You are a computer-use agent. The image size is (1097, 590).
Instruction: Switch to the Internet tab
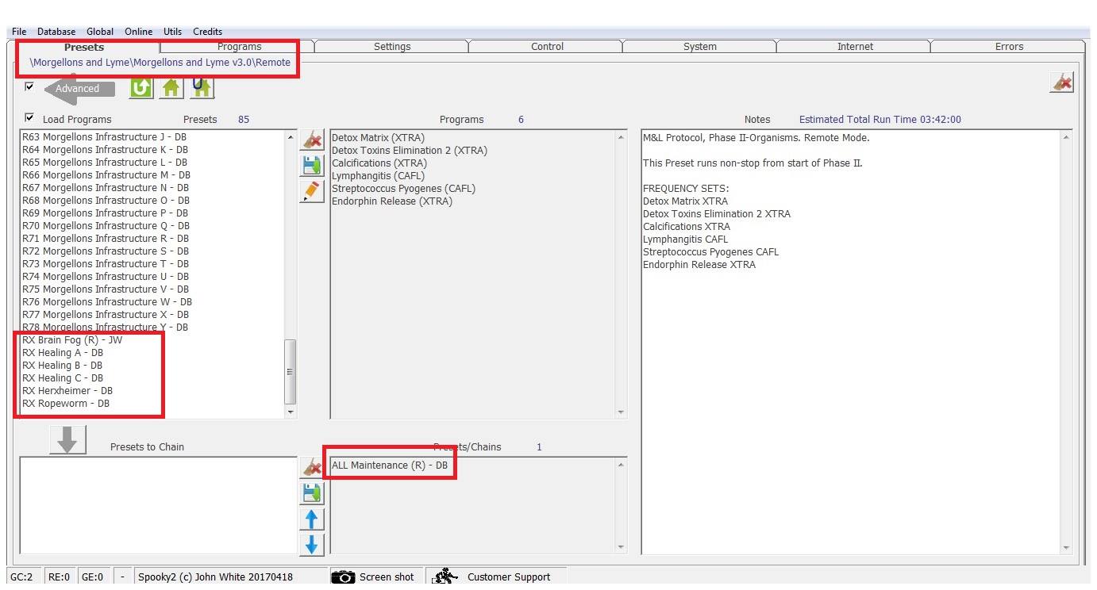[x=855, y=47]
